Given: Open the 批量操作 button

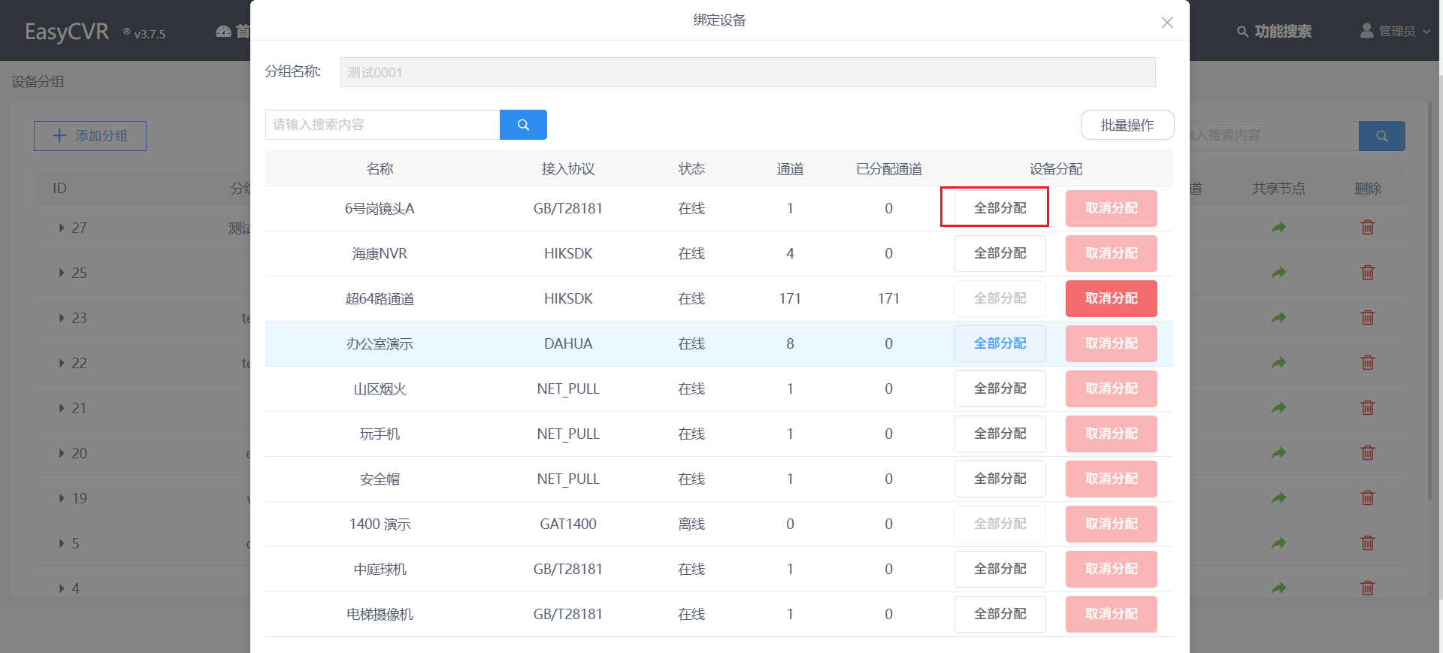Looking at the screenshot, I should tap(1127, 125).
